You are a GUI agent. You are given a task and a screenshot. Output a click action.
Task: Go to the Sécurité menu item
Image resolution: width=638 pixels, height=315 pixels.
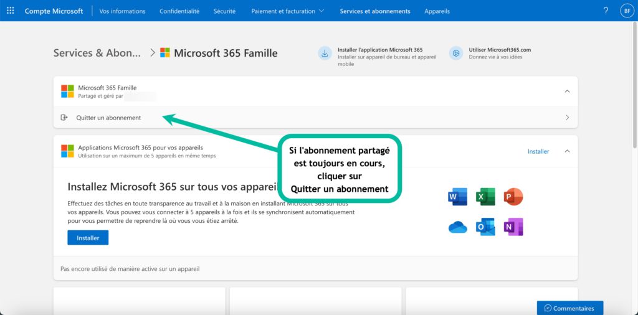(x=224, y=11)
